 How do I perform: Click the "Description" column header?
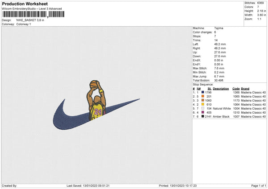pyautogui.click(x=221, y=89)
